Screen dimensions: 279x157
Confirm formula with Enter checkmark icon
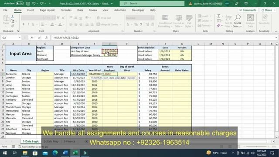tap(39, 38)
